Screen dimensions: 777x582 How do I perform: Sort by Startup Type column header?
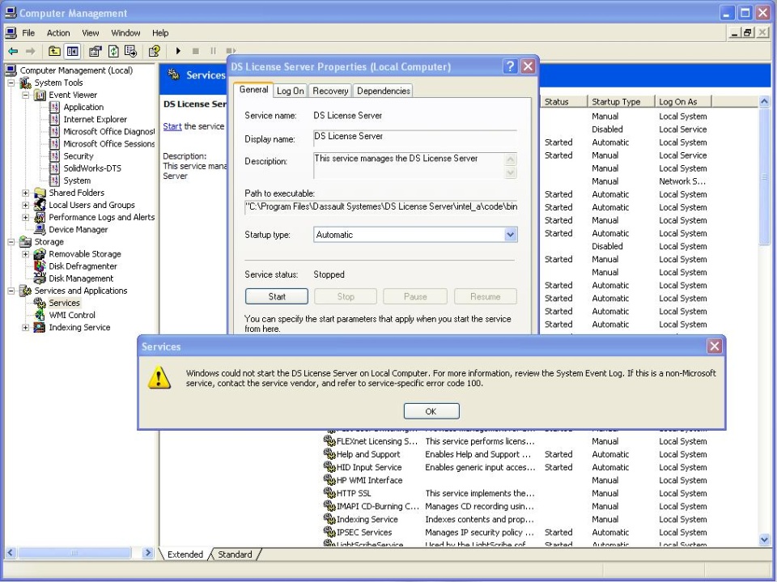coord(621,102)
